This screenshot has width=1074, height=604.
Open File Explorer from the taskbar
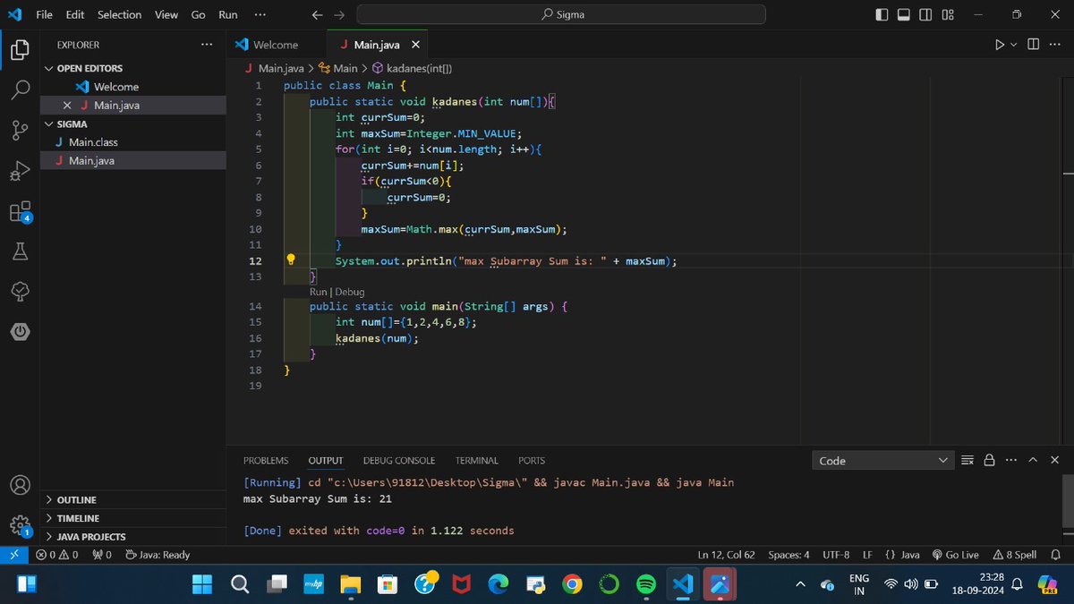[350, 584]
